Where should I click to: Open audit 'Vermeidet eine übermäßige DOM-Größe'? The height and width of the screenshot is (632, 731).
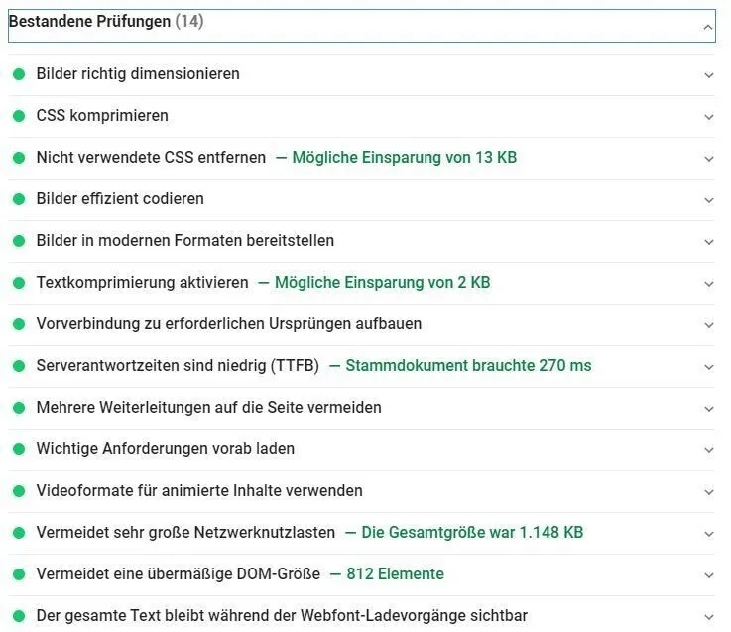[x=179, y=574]
